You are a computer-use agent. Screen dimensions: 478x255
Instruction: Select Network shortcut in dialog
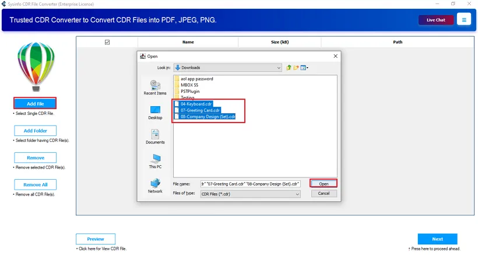[155, 186]
